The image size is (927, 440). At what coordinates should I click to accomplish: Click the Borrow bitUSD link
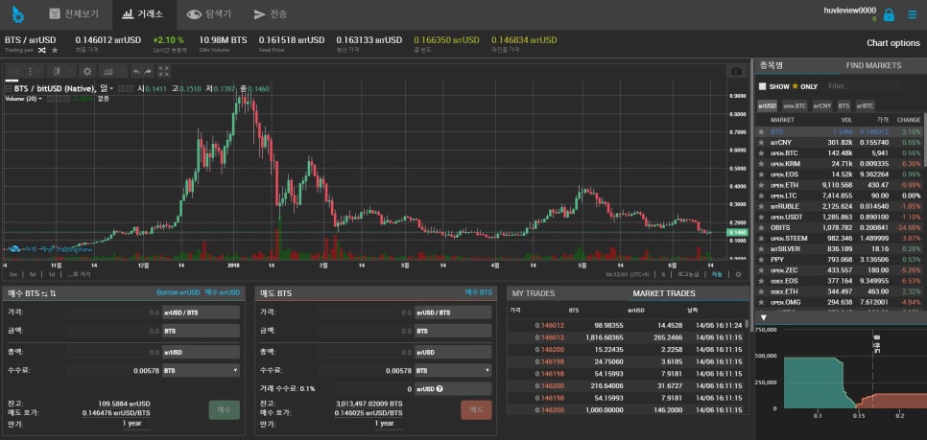[178, 292]
